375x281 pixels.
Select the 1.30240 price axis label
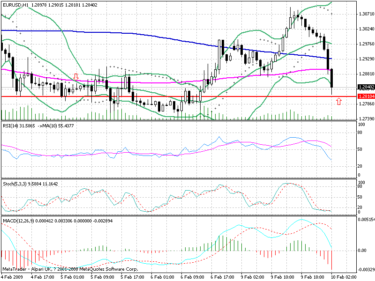coord(367,29)
